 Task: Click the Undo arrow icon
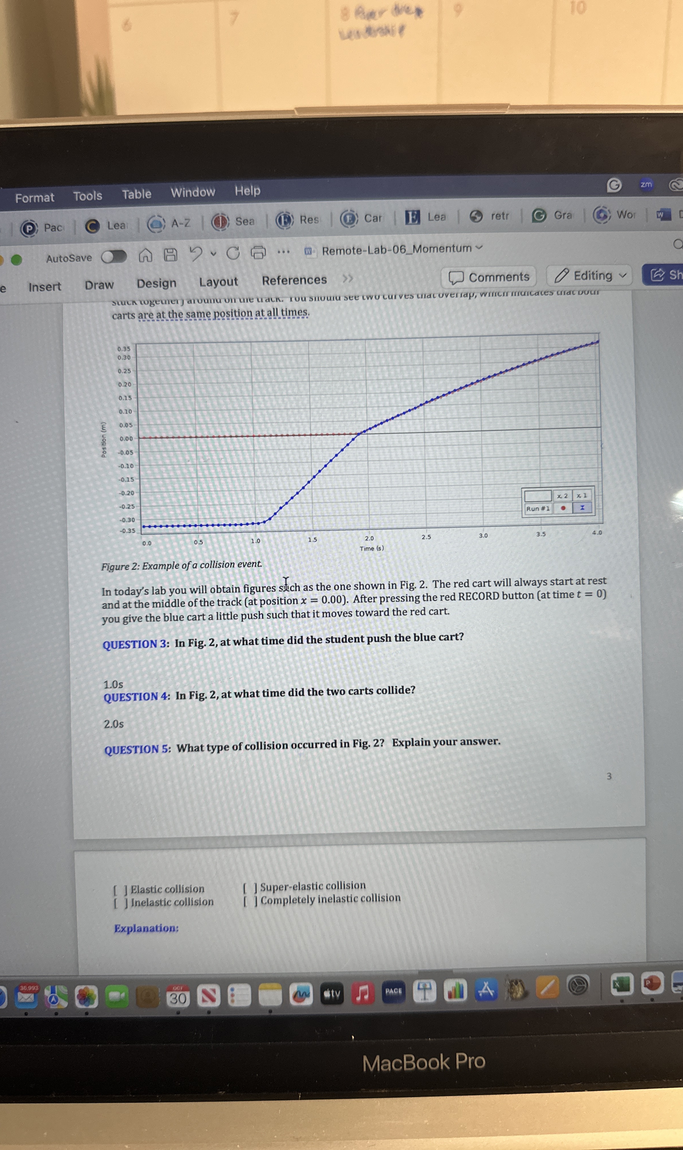[x=196, y=253]
